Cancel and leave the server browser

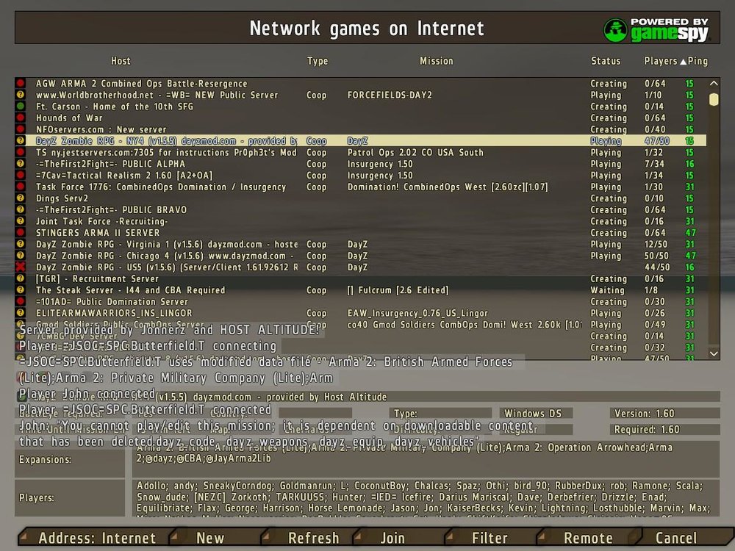click(x=676, y=538)
